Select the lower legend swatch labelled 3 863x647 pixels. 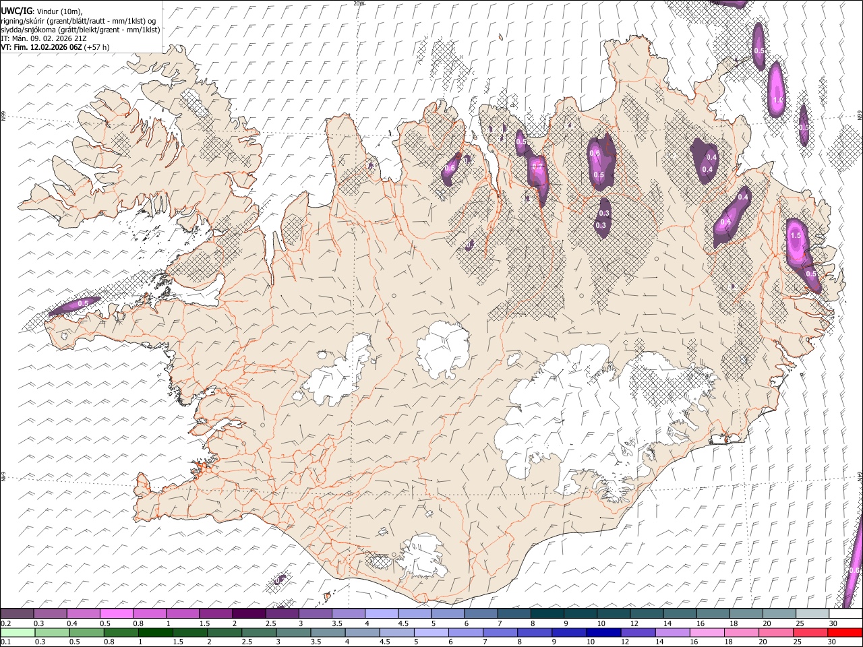click(x=293, y=632)
